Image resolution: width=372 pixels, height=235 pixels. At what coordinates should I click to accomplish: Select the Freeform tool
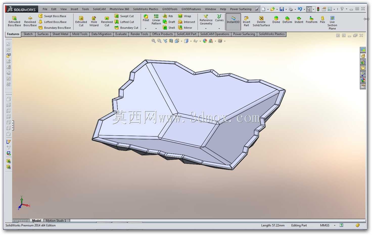[312, 20]
